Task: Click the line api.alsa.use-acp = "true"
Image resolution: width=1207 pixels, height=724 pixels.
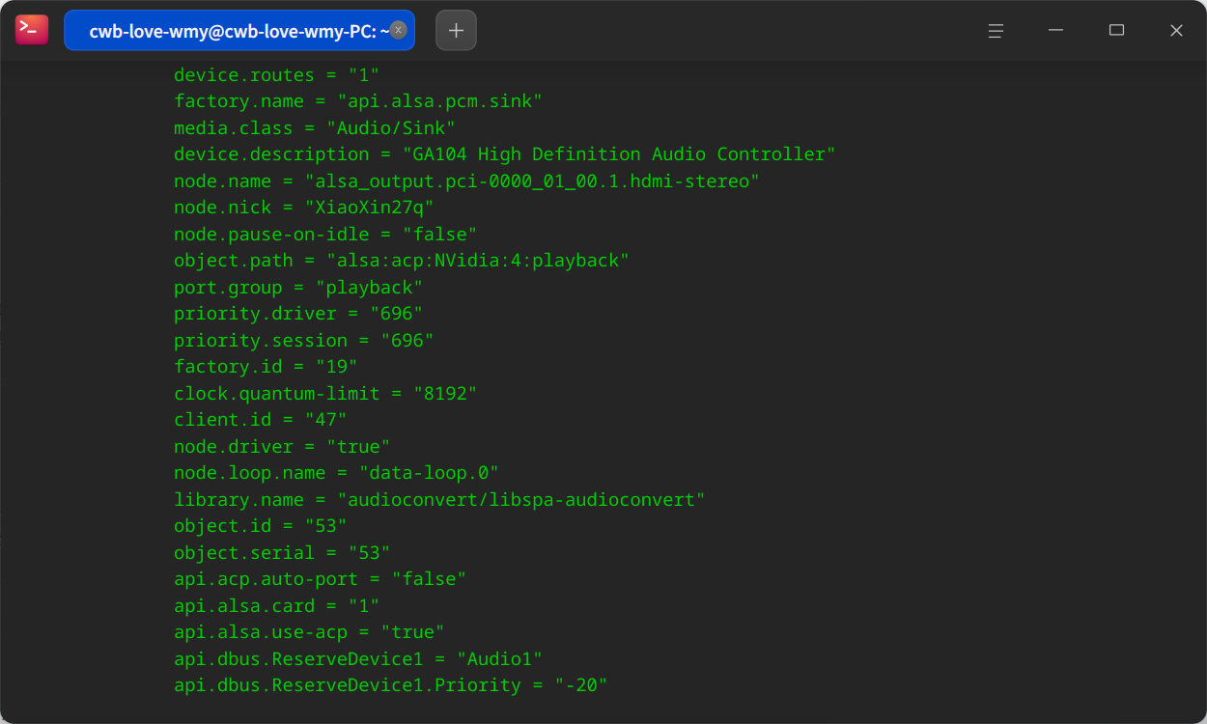Action: click(309, 632)
